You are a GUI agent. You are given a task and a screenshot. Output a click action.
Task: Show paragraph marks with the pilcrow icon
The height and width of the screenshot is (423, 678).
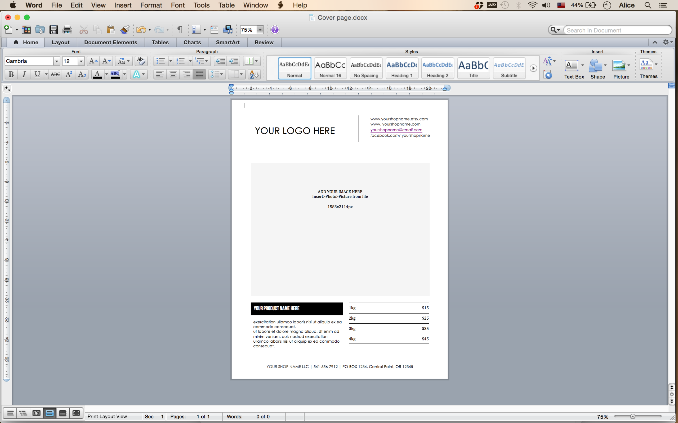180,30
